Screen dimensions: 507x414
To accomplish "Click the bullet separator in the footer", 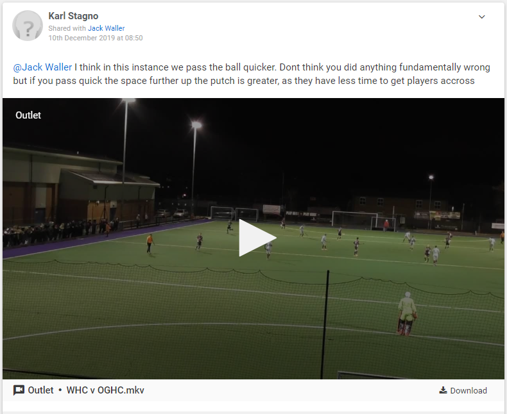I will point(60,390).
